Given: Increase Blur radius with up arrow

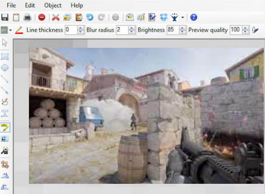Looking at the screenshot, I should [132, 28].
